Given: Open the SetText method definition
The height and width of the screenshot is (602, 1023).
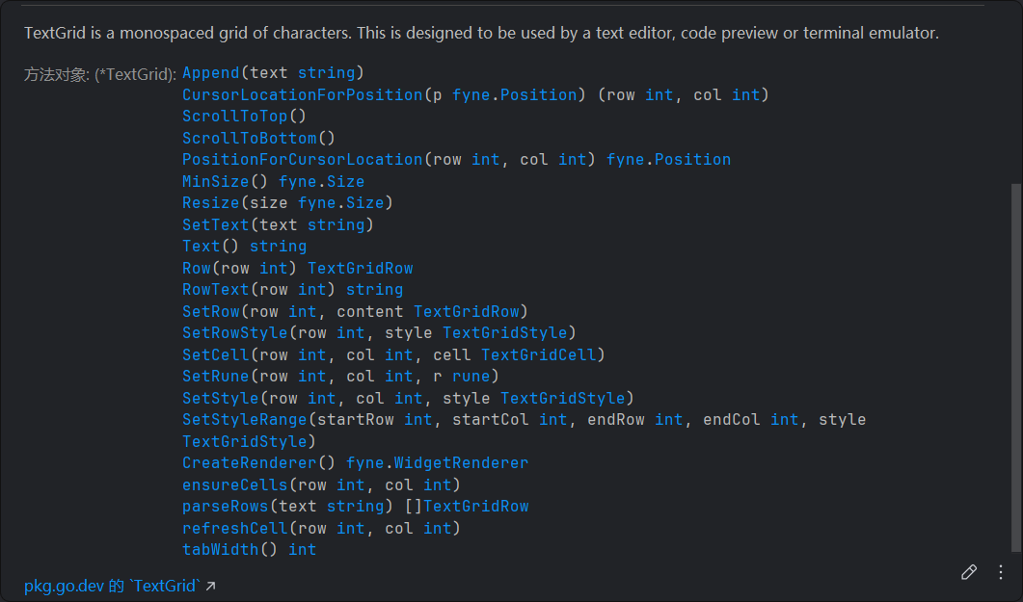Looking at the screenshot, I should coord(215,224).
